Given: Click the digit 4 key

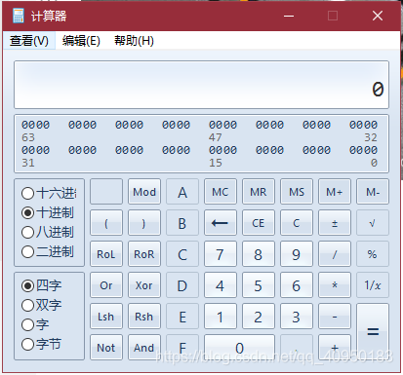Looking at the screenshot, I should (221, 285).
